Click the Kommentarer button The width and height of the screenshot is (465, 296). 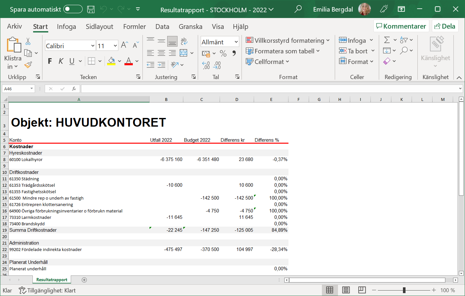point(401,26)
